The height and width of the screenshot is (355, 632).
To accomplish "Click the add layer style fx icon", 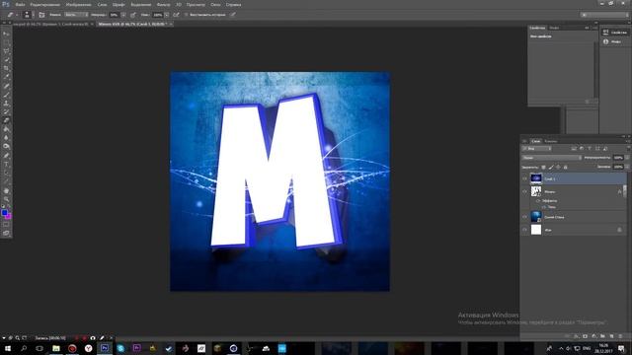I will (576, 336).
